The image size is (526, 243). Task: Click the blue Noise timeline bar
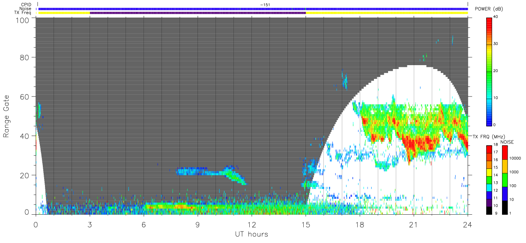pos(253,9)
